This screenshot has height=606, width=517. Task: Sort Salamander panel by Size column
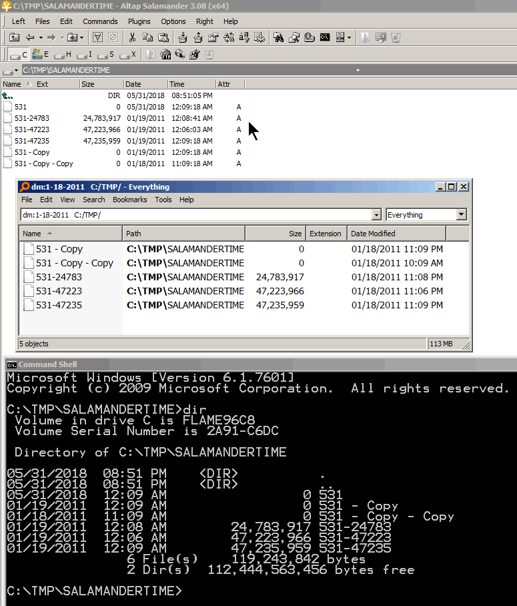pyautogui.click(x=88, y=84)
